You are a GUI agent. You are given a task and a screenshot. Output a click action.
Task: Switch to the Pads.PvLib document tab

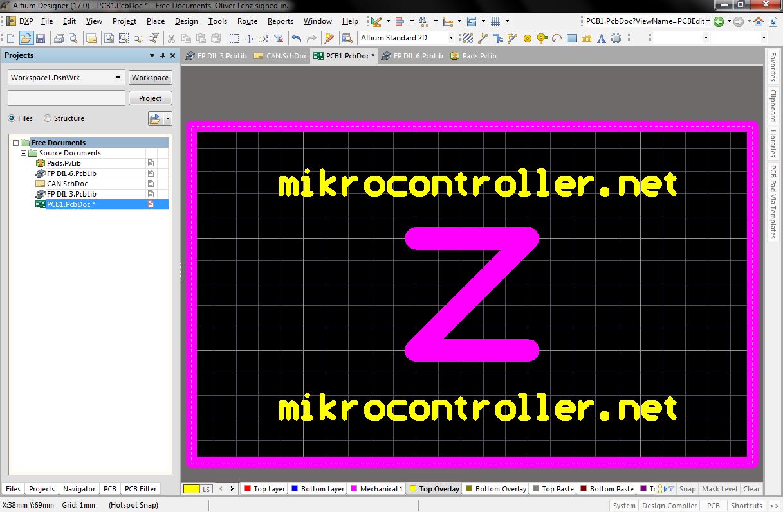tap(474, 56)
